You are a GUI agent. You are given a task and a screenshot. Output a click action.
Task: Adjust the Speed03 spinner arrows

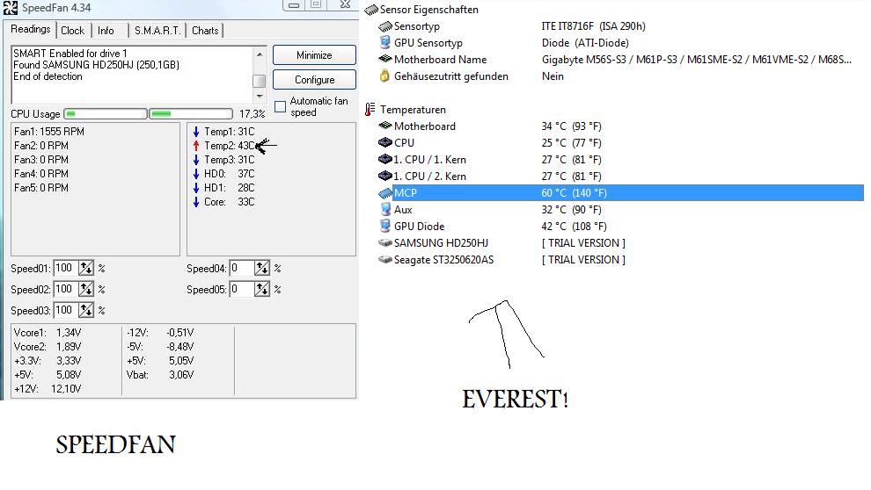click(86, 310)
